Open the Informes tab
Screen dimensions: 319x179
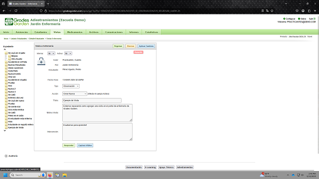pyautogui.click(x=134, y=32)
